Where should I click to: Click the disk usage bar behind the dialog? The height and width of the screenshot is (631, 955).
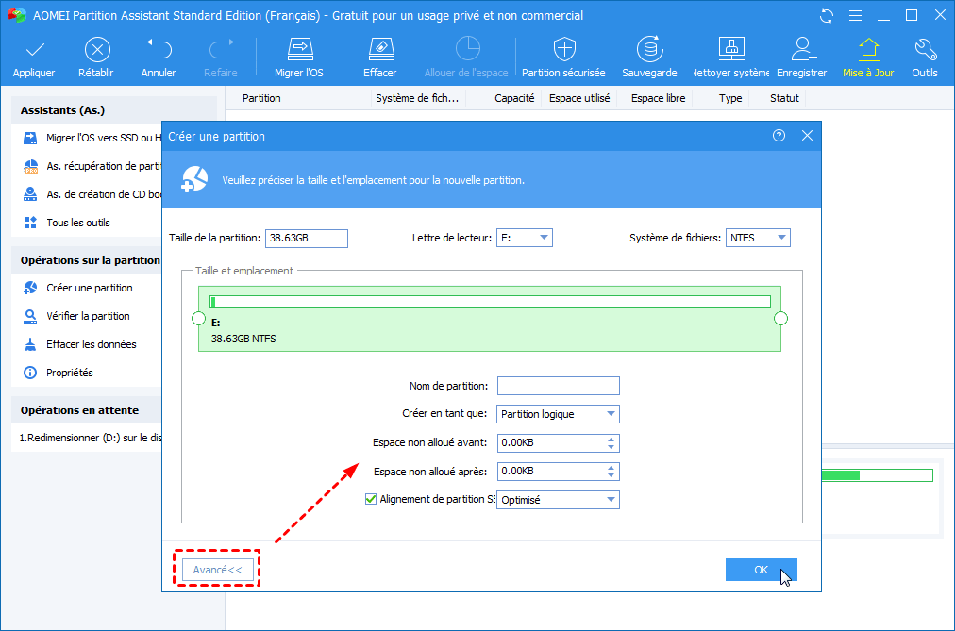click(x=877, y=475)
